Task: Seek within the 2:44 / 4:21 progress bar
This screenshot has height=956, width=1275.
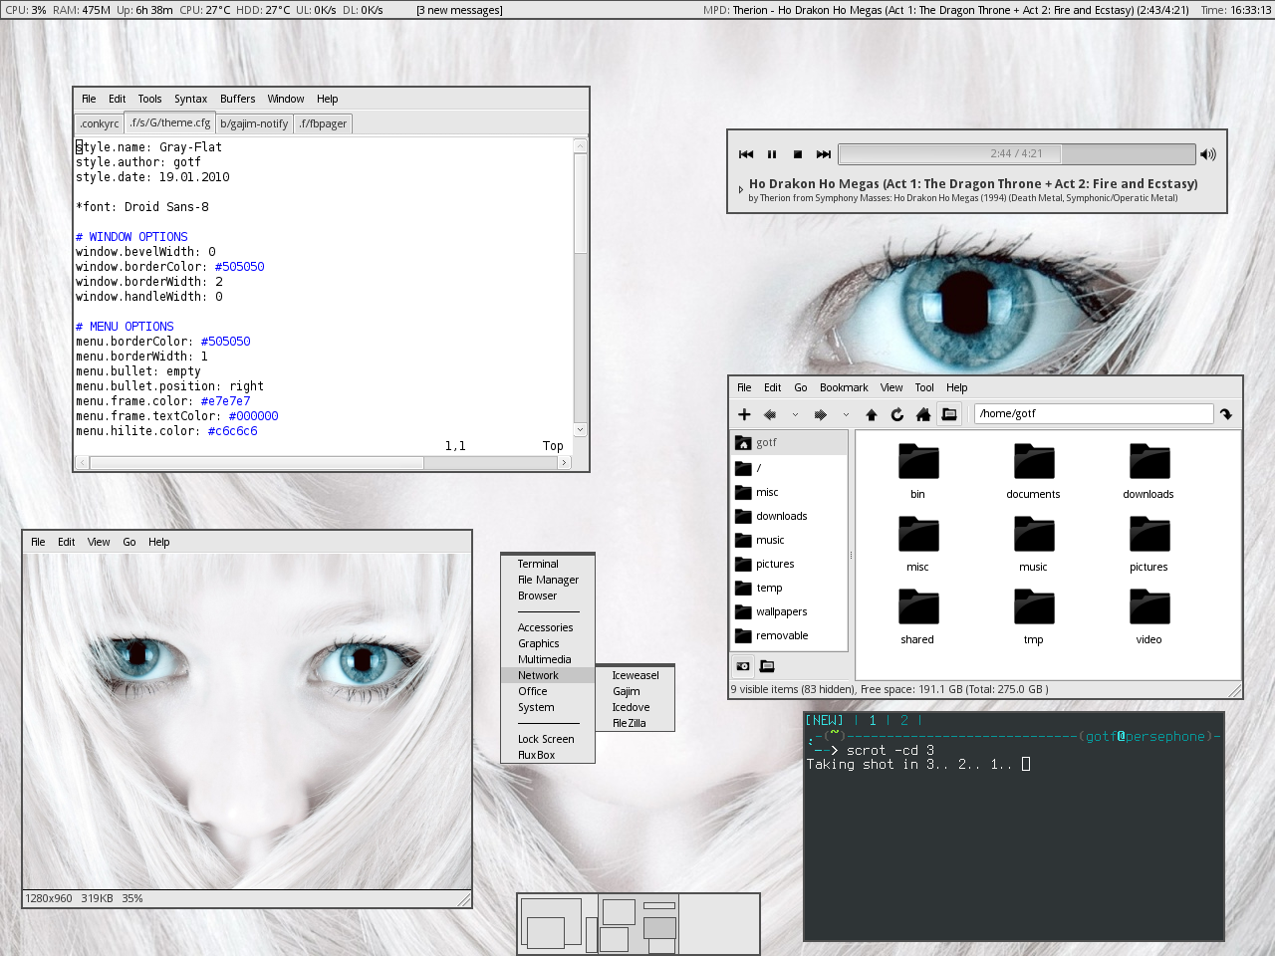Action: click(1017, 153)
